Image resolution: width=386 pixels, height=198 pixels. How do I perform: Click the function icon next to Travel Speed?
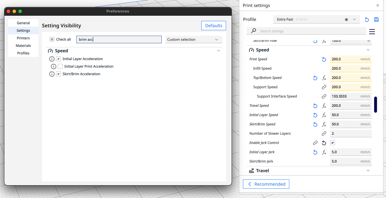[x=324, y=106]
